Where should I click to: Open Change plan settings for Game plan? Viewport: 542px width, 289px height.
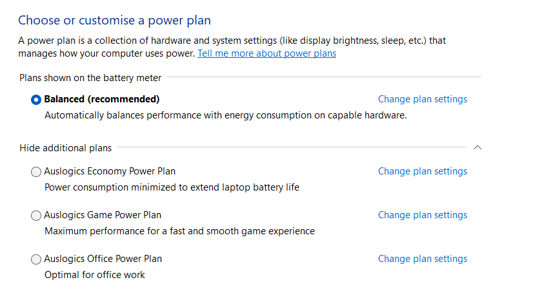[x=422, y=215]
